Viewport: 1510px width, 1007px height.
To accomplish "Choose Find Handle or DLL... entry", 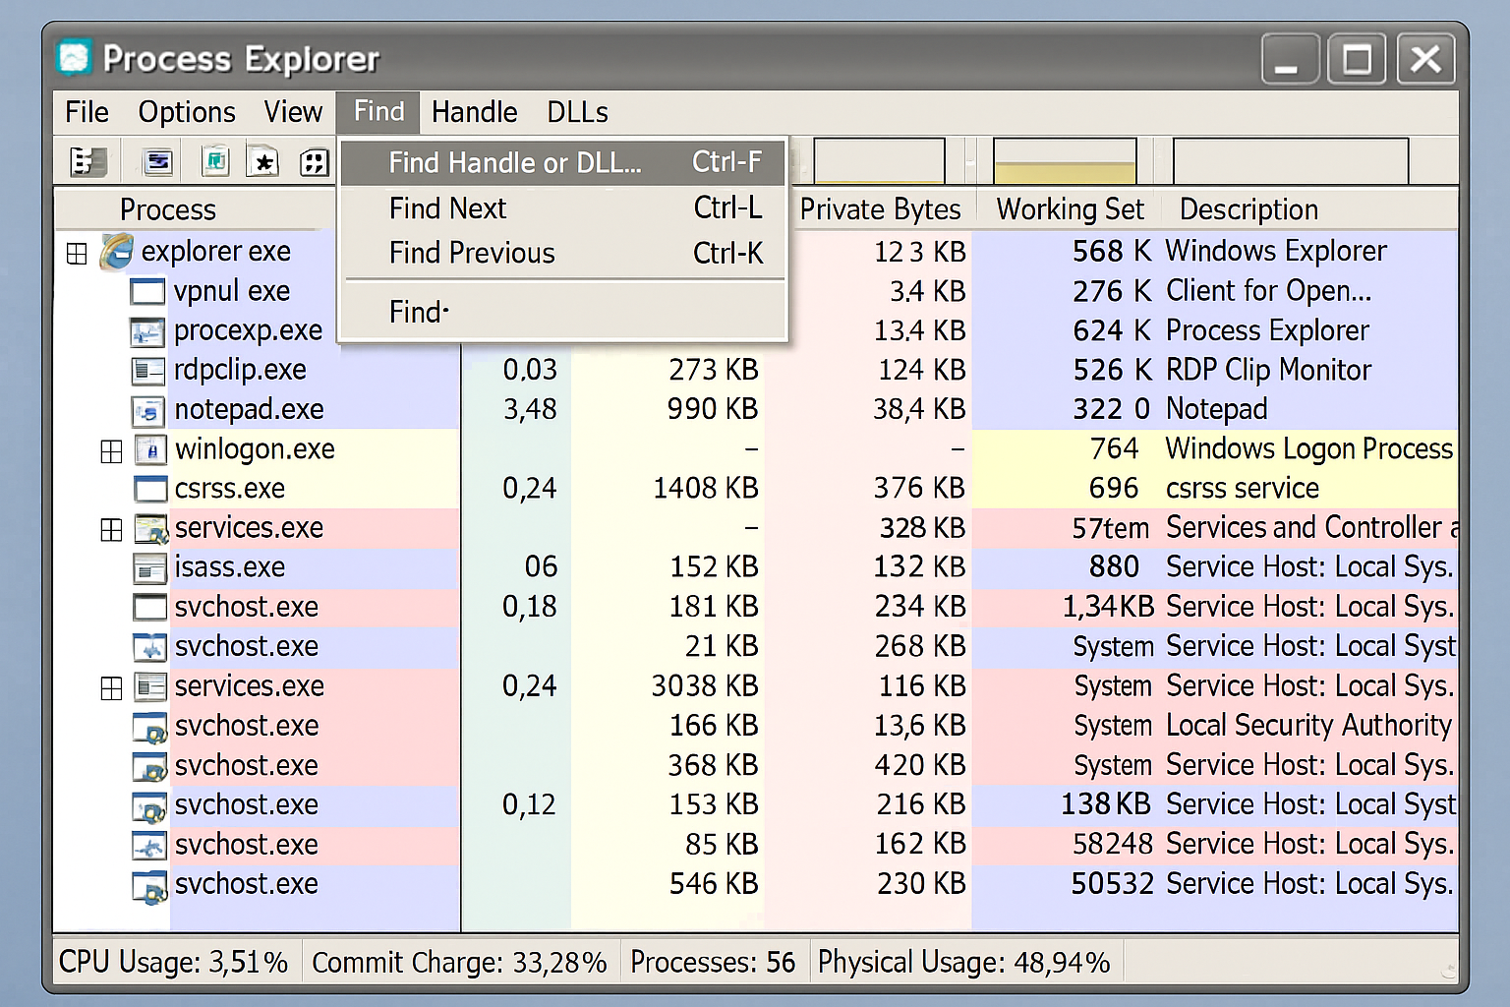I will (562, 162).
